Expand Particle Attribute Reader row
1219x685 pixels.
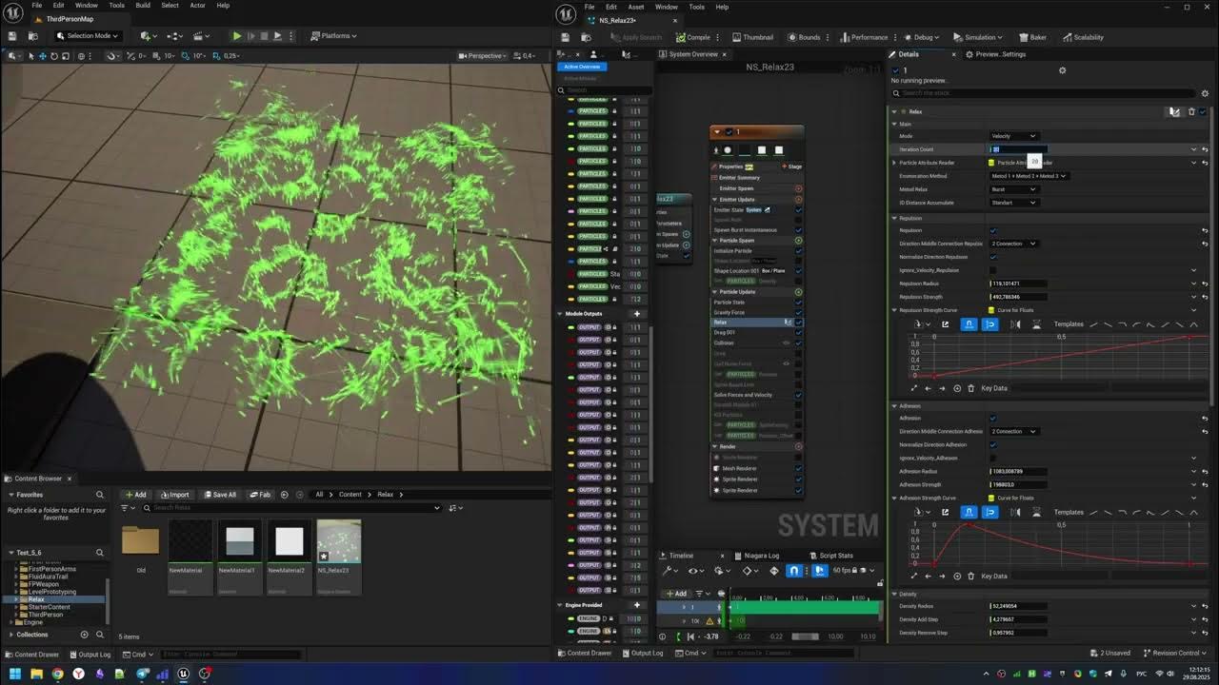click(894, 163)
